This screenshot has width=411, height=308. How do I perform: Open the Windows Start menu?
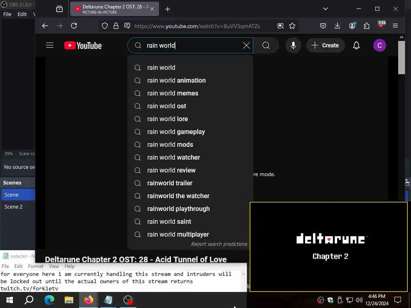(10, 300)
